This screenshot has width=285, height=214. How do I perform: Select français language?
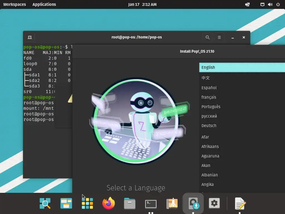(x=242, y=97)
